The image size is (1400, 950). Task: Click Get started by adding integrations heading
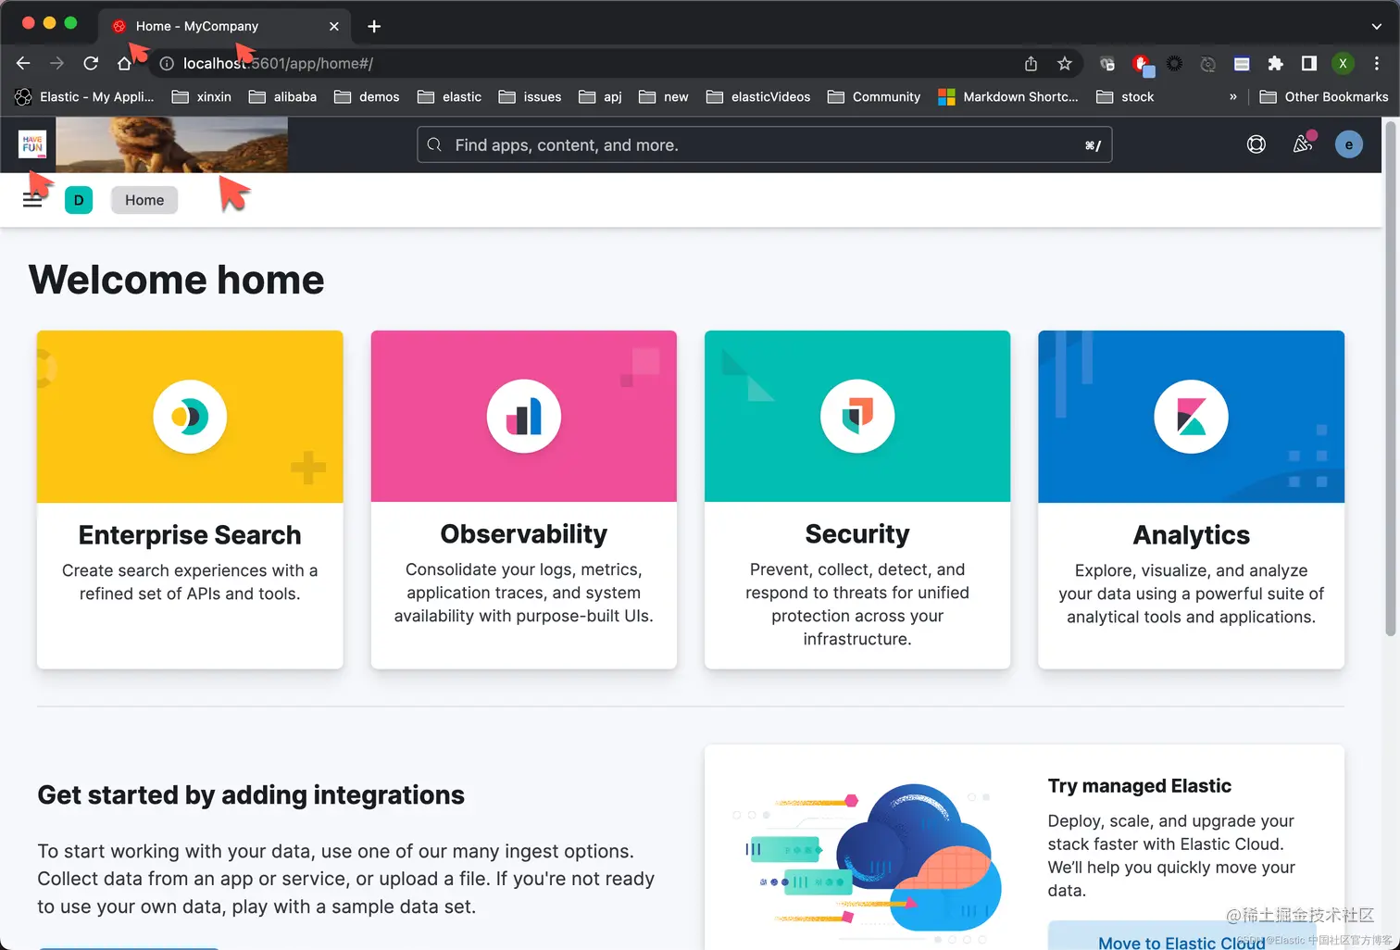[x=251, y=794]
